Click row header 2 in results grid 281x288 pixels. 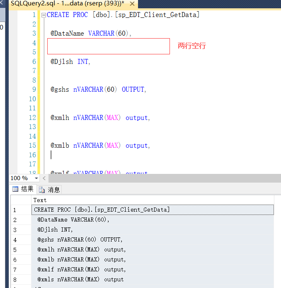coord(21,220)
